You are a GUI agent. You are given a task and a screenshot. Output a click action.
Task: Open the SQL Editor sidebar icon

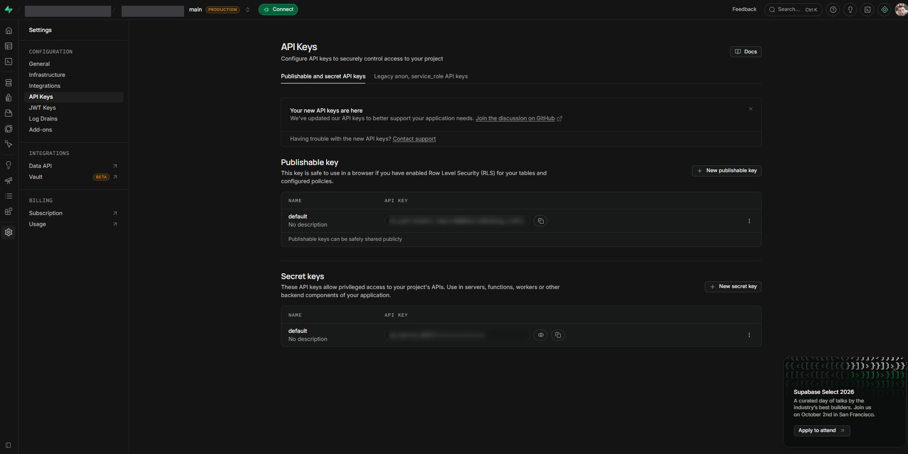[9, 62]
